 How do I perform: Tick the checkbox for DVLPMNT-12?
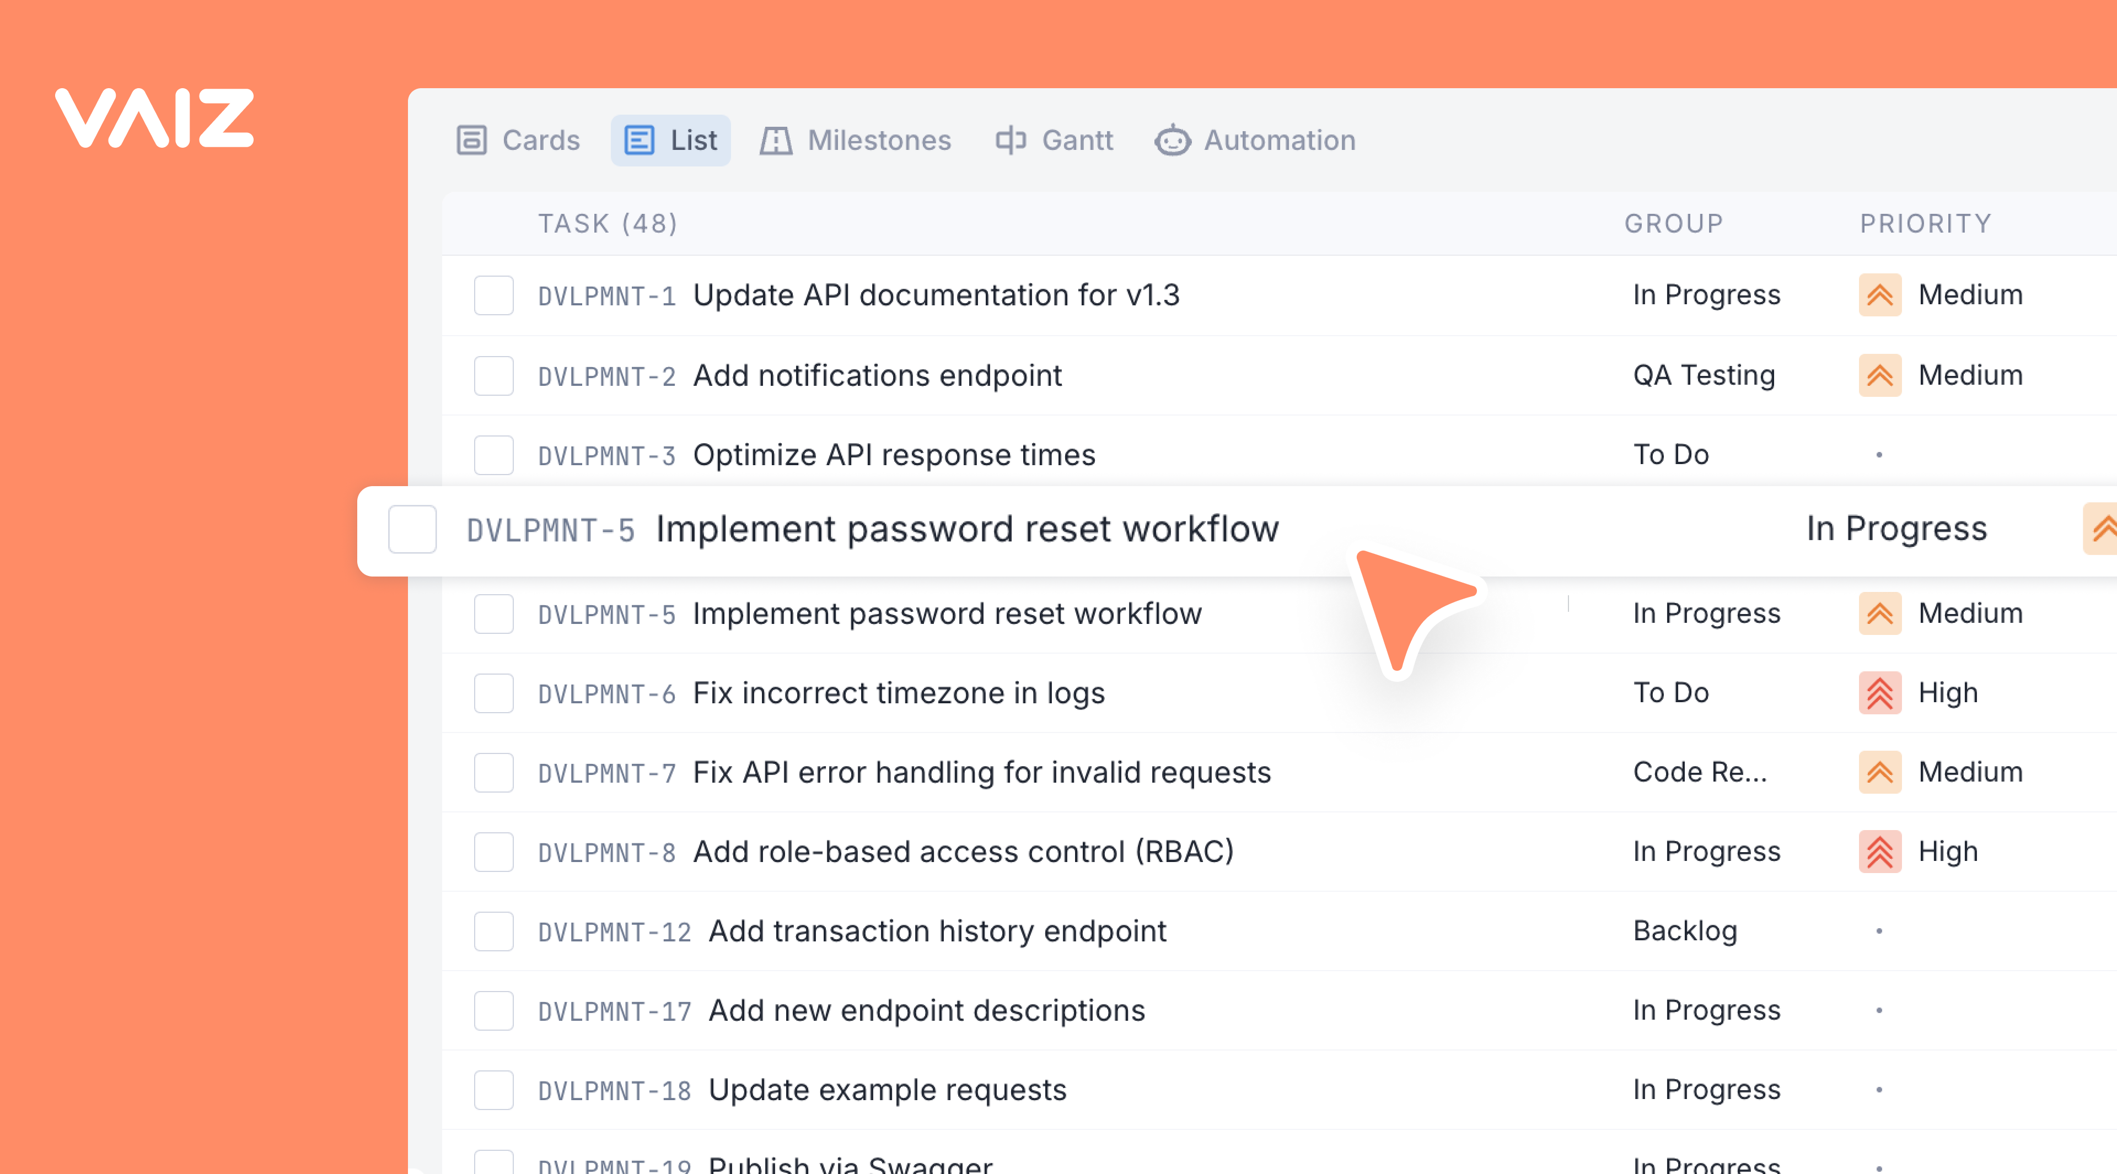point(494,931)
